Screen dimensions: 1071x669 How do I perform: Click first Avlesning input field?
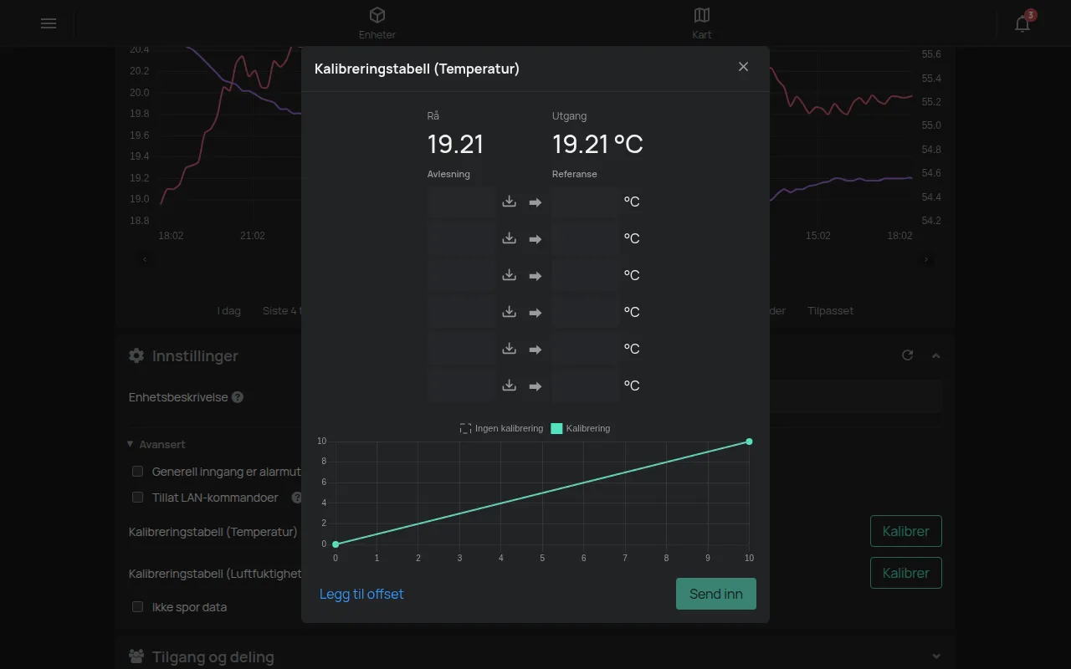[x=461, y=202]
